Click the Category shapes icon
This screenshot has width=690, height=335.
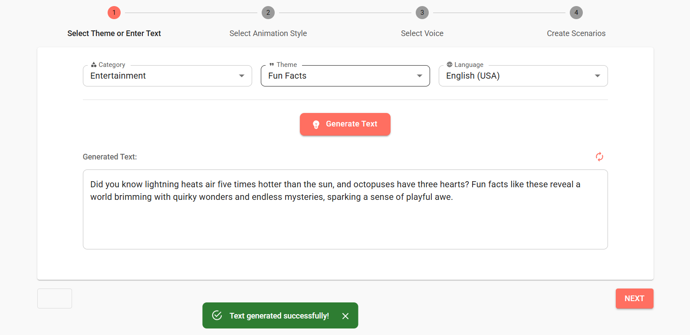point(94,65)
